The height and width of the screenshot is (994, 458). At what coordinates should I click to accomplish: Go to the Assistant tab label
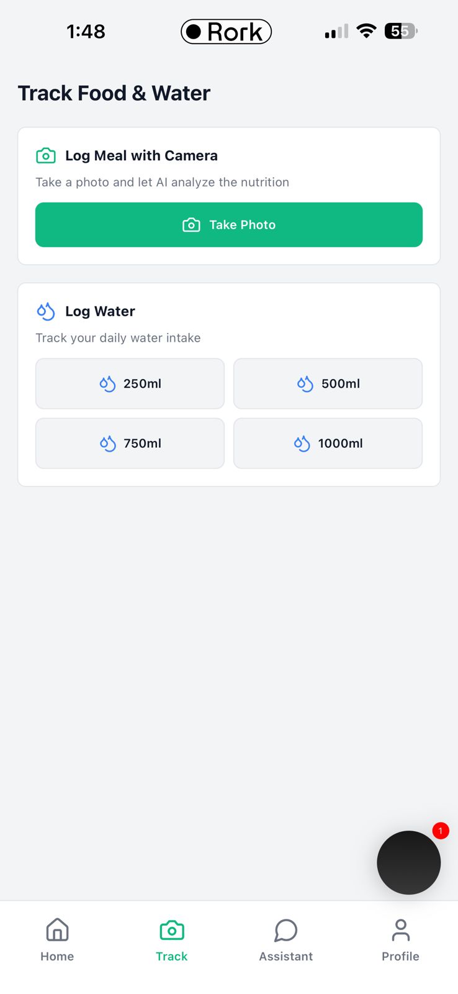click(286, 957)
